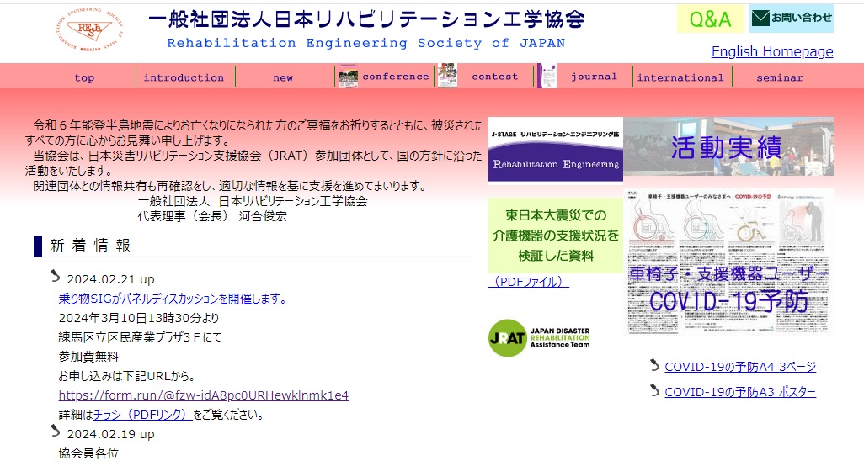Click the bullet icon beside COVID-19の予防A4 link

tap(654, 365)
